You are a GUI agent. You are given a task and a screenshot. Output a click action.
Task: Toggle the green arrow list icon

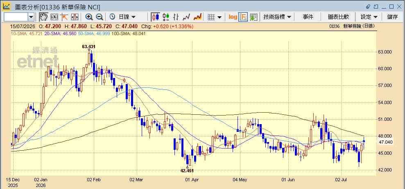[253, 17]
